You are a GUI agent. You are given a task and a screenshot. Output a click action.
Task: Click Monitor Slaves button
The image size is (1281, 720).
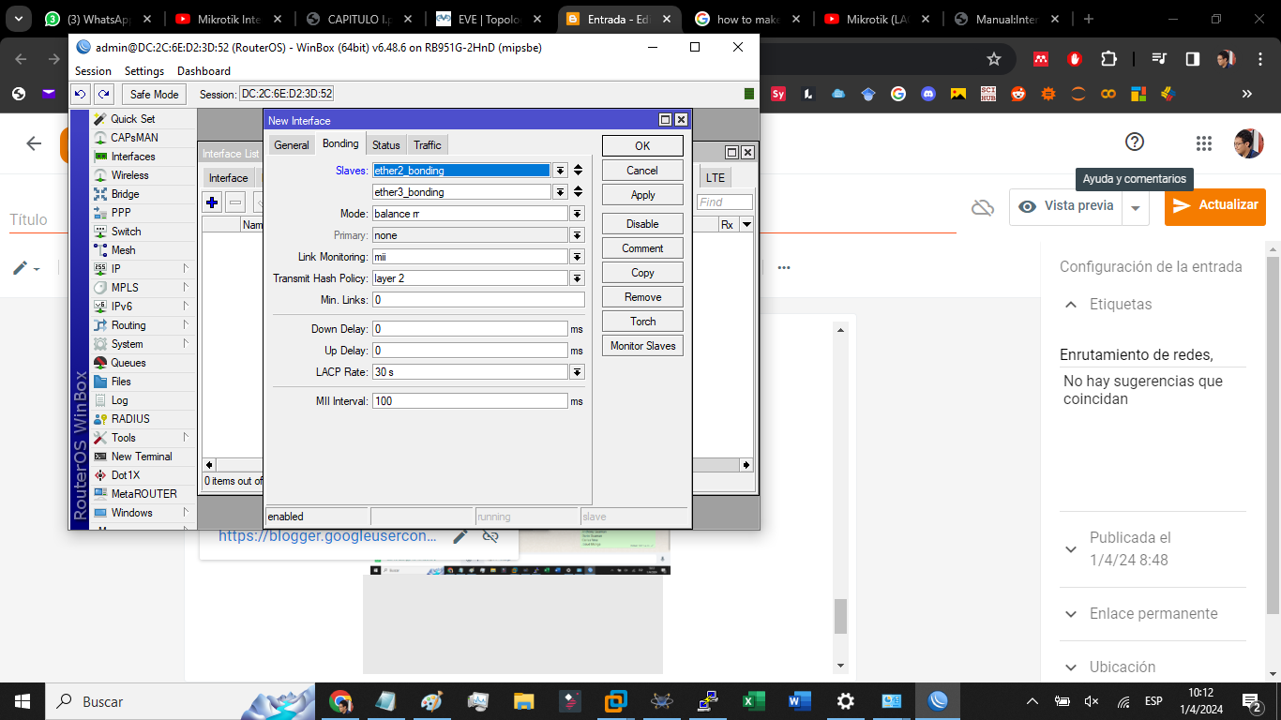(x=642, y=346)
